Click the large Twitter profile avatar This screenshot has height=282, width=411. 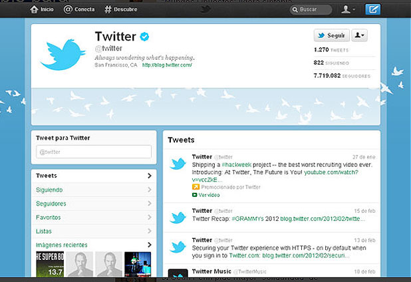63,55
